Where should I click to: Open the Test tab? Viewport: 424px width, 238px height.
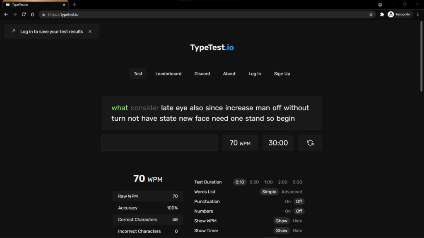(x=138, y=74)
